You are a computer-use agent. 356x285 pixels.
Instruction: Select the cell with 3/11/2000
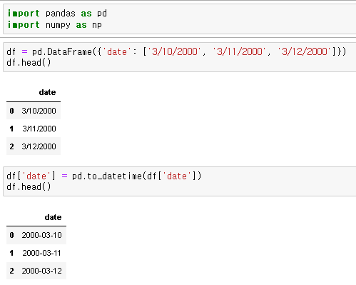point(39,129)
